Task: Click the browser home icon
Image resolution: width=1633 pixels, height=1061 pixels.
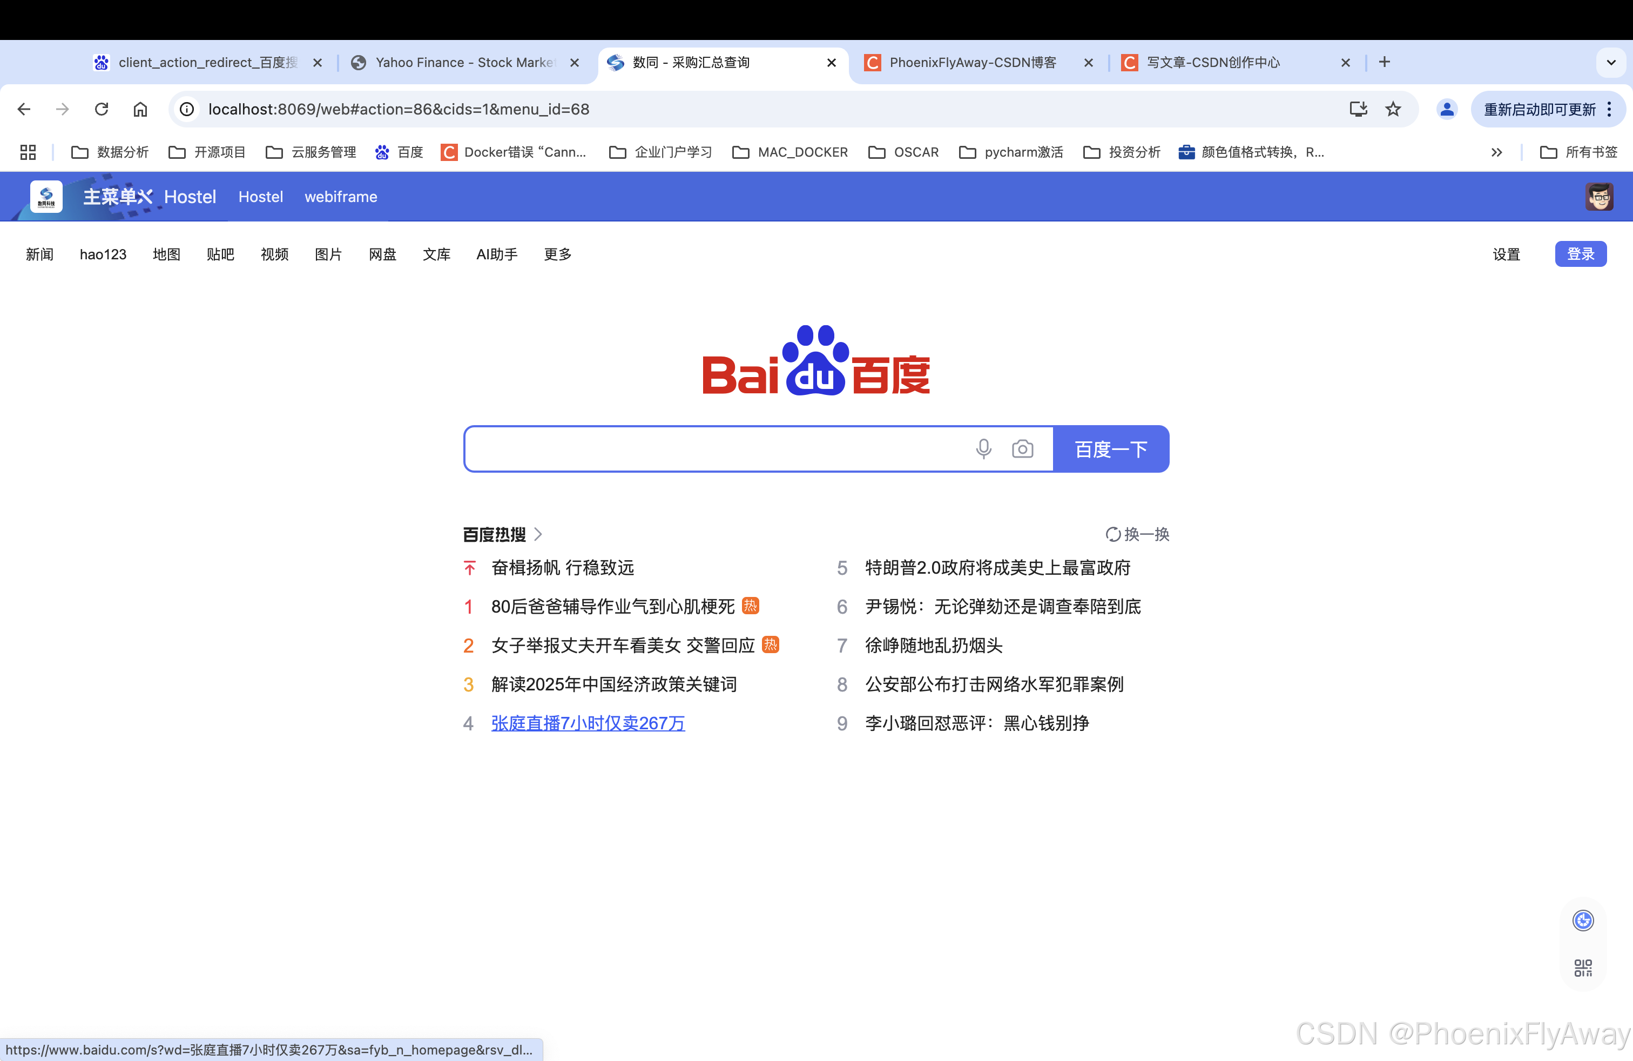Action: (x=140, y=109)
